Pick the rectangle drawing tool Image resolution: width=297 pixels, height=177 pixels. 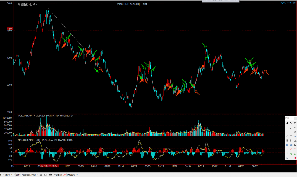pyautogui.click(x=295, y=123)
